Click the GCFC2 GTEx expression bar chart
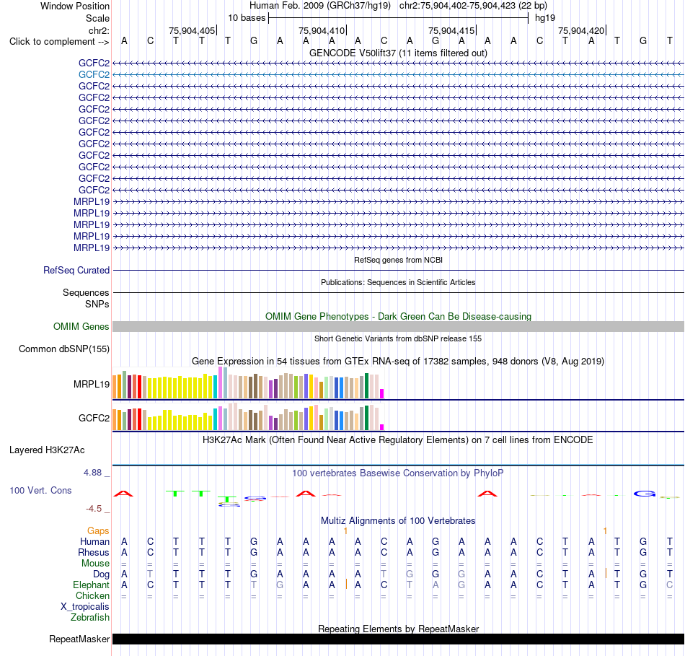Screen dimensions: 685x656 [x=248, y=417]
